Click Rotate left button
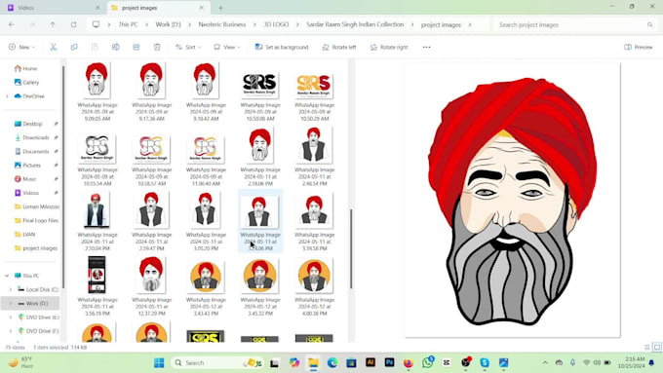The image size is (663, 373). (x=339, y=47)
